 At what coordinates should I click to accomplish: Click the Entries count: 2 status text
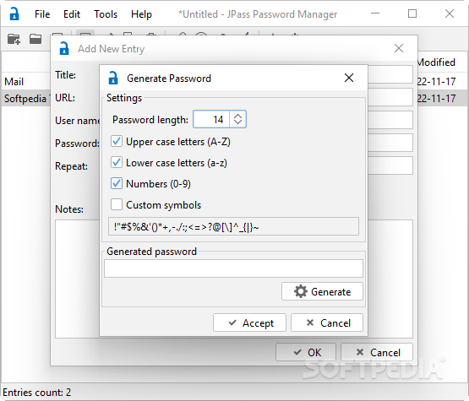37,392
